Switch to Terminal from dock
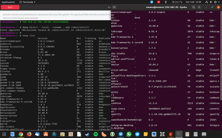222x138 pixels. [x=179, y=134]
